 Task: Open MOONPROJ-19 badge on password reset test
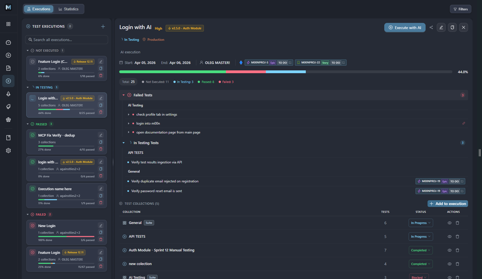pos(440,191)
